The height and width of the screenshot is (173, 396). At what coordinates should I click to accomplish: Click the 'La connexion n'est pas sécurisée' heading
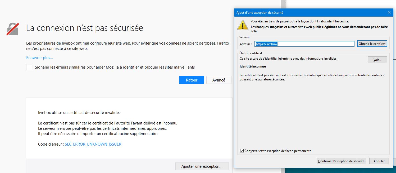(84, 28)
